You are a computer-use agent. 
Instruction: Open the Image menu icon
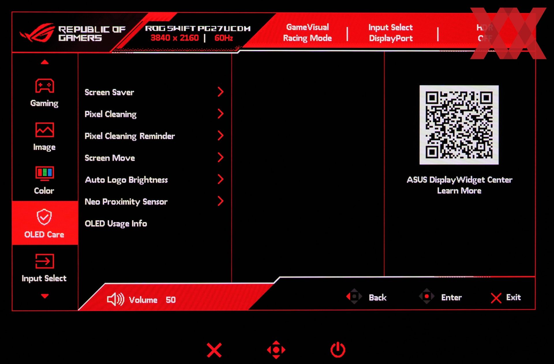click(x=44, y=130)
